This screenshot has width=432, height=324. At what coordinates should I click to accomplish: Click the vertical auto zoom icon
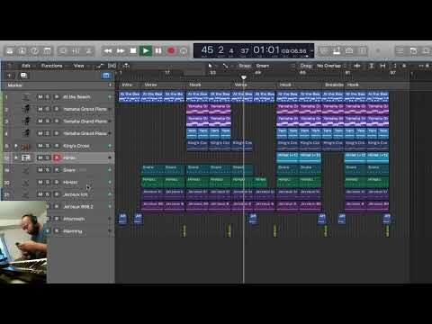371,66
